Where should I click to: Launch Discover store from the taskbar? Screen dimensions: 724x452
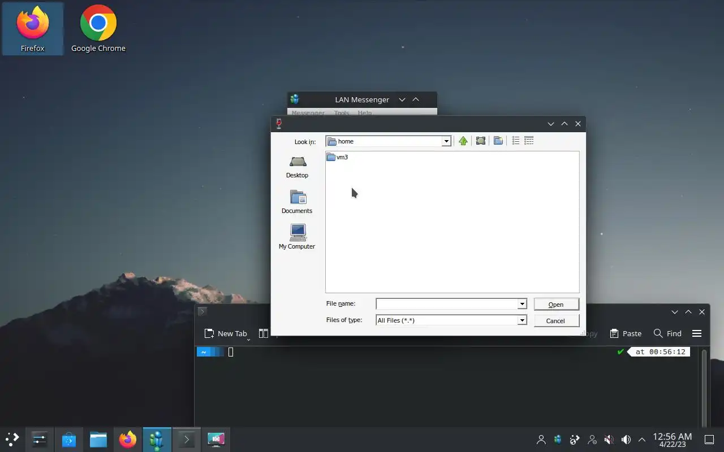69,439
